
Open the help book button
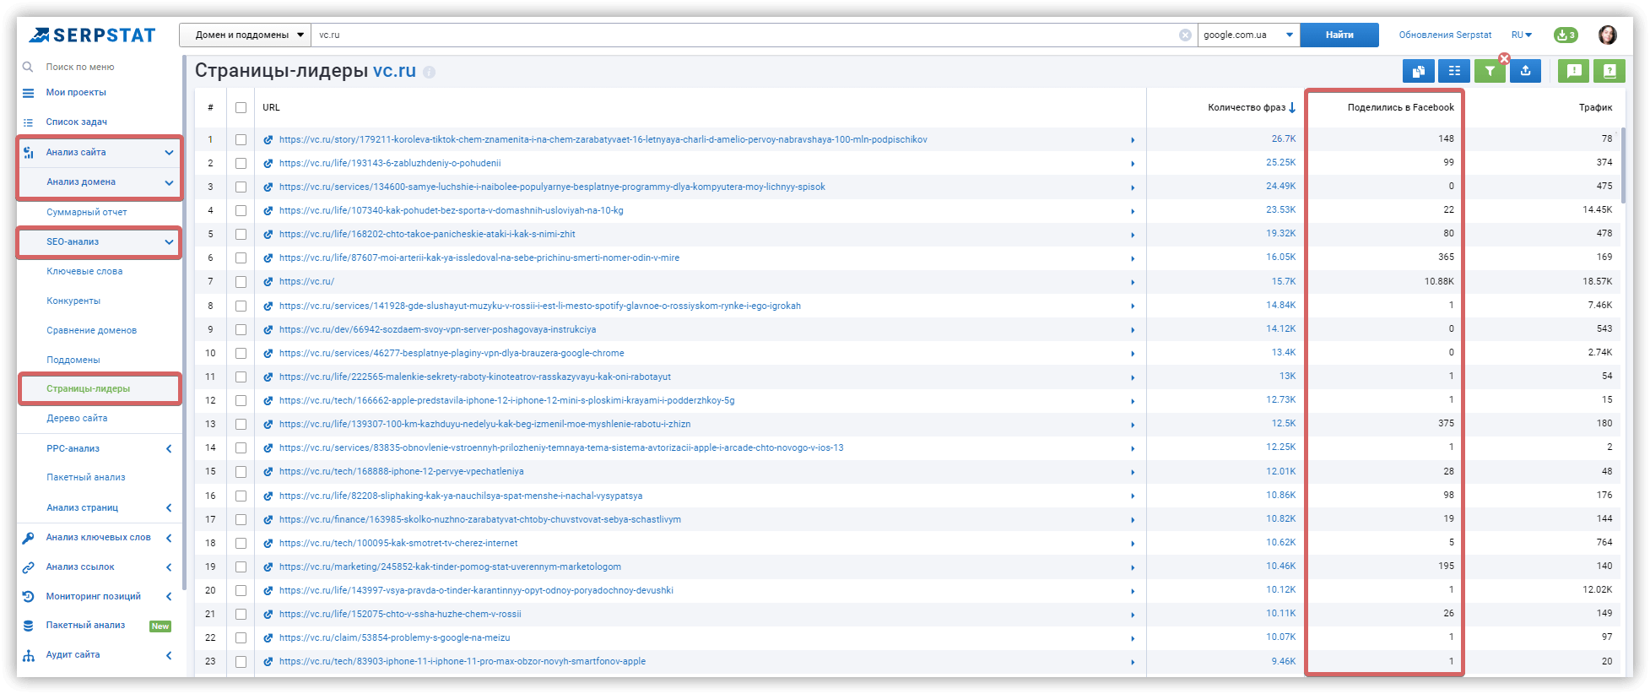pyautogui.click(x=1609, y=72)
